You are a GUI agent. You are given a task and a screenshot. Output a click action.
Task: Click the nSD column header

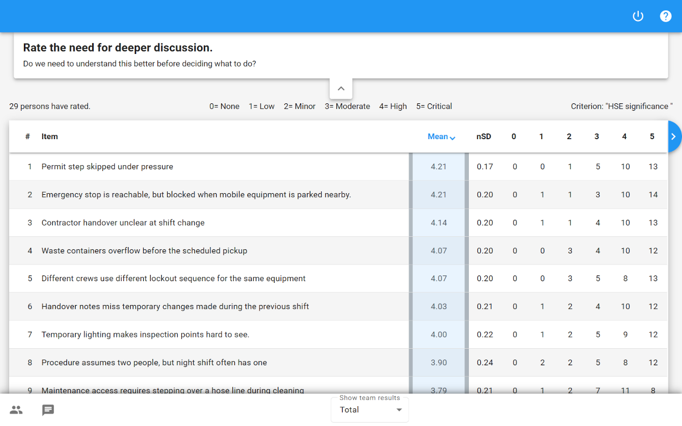[484, 136]
